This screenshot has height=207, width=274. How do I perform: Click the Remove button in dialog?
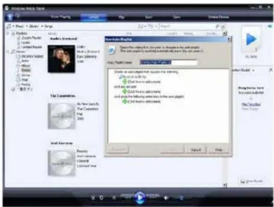click(x=118, y=150)
